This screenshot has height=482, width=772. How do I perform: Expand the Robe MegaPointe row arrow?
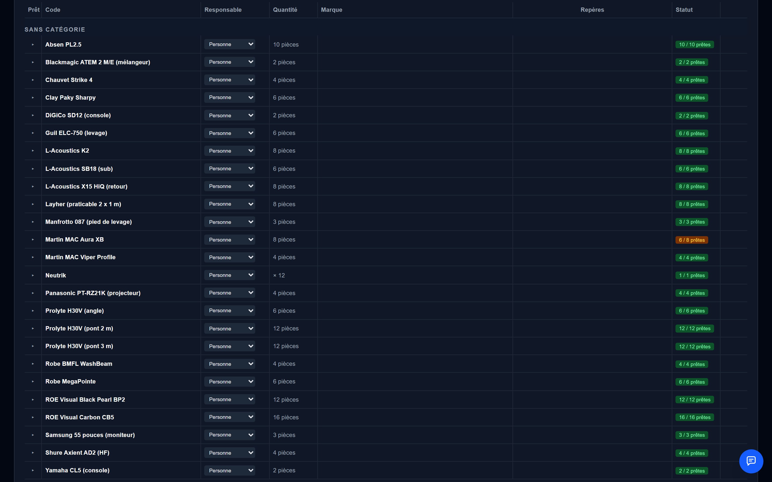click(x=33, y=382)
